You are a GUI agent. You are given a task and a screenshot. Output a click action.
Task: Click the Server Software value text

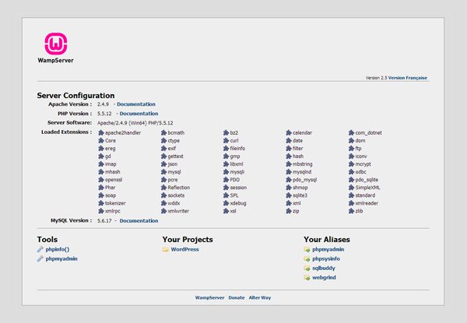pyautogui.click(x=135, y=123)
